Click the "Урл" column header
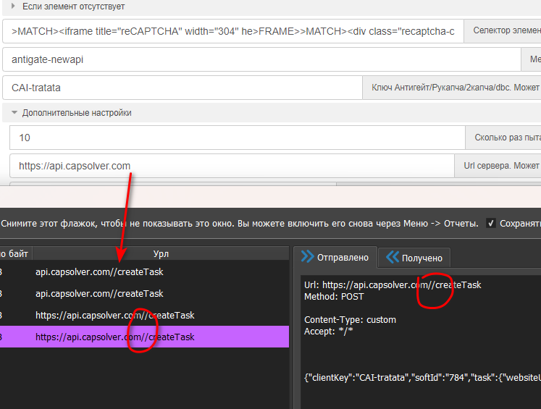The width and height of the screenshot is (541, 409). tap(160, 253)
